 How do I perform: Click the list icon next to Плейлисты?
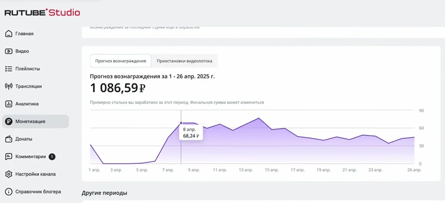point(9,69)
